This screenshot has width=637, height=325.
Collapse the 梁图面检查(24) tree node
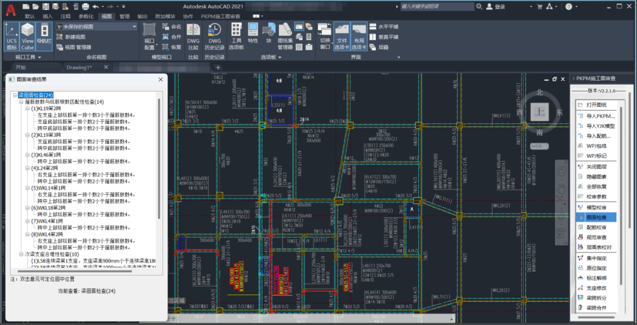point(15,95)
